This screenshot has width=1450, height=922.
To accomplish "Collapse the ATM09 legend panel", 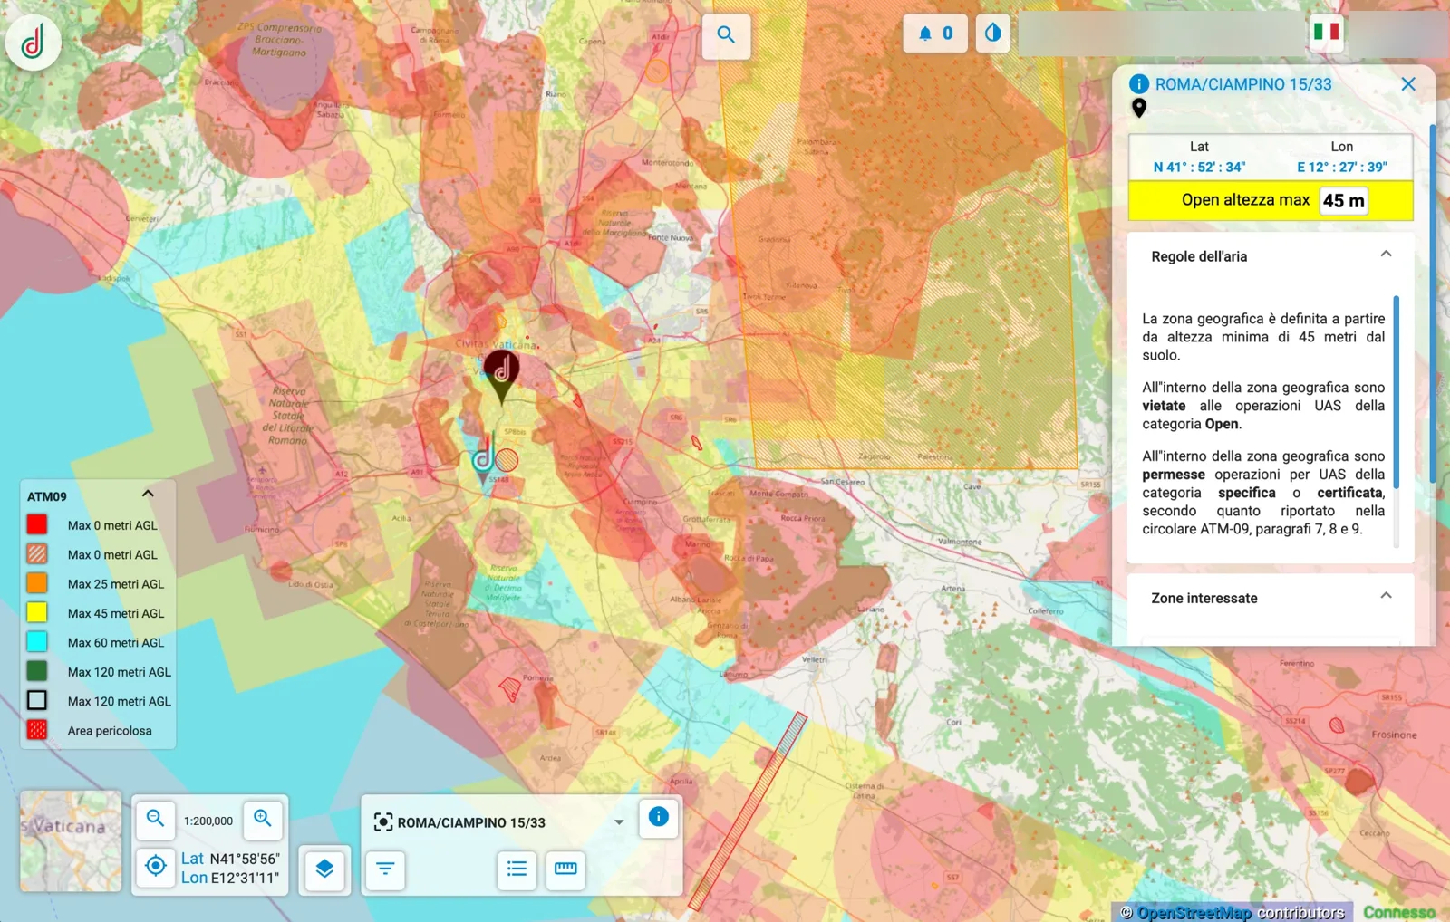I will (x=148, y=495).
